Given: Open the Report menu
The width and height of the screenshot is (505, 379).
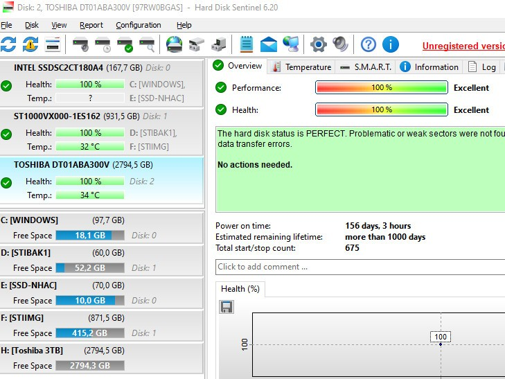Looking at the screenshot, I should tap(91, 25).
